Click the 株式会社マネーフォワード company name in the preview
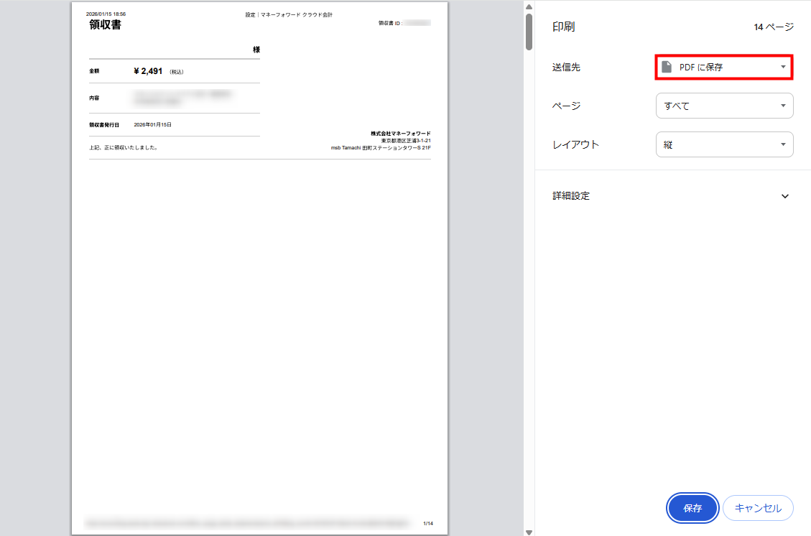The height and width of the screenshot is (536, 811). [400, 134]
